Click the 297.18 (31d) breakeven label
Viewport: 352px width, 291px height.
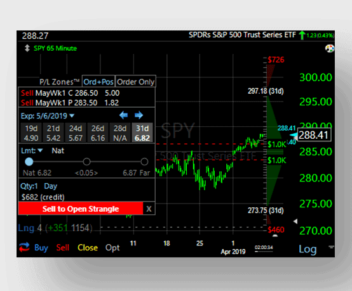[266, 91]
